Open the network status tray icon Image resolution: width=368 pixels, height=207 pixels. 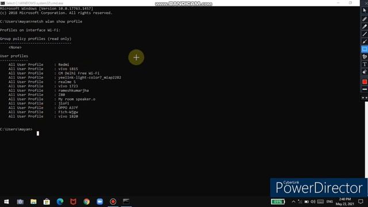[x=300, y=202]
